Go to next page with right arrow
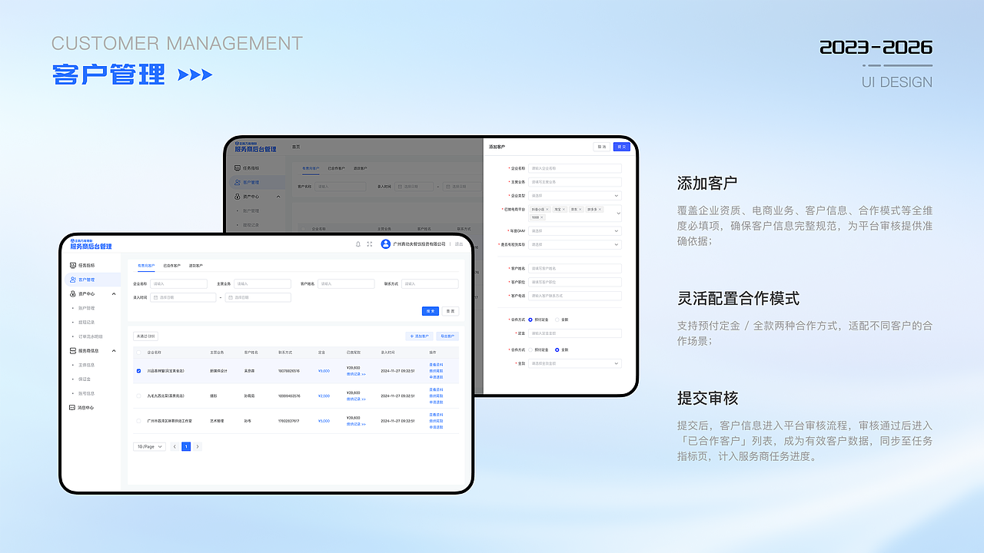 (198, 446)
